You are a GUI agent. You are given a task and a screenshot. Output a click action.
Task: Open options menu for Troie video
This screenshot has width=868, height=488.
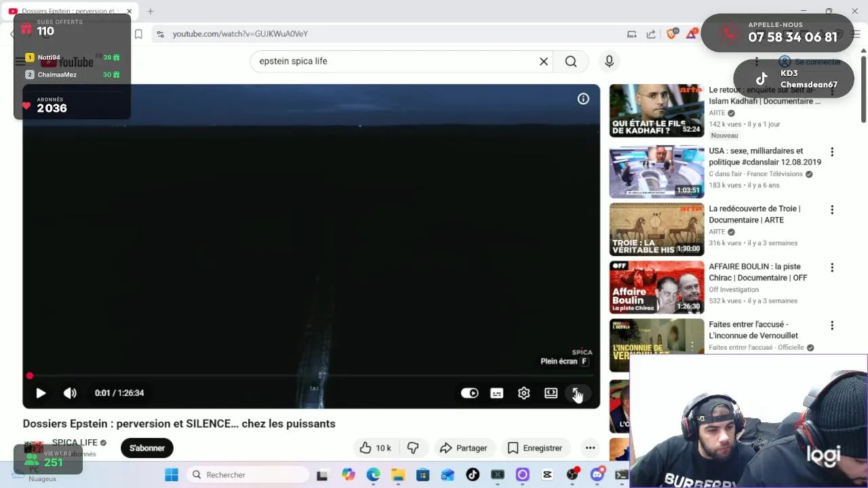[832, 210]
